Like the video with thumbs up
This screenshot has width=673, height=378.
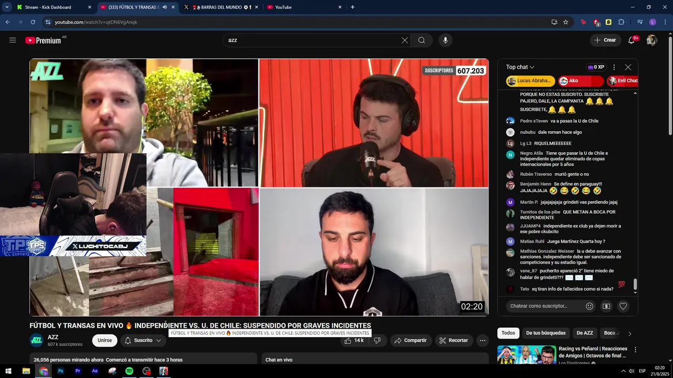(354, 340)
